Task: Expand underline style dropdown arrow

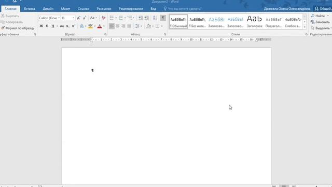Action: 57,26
